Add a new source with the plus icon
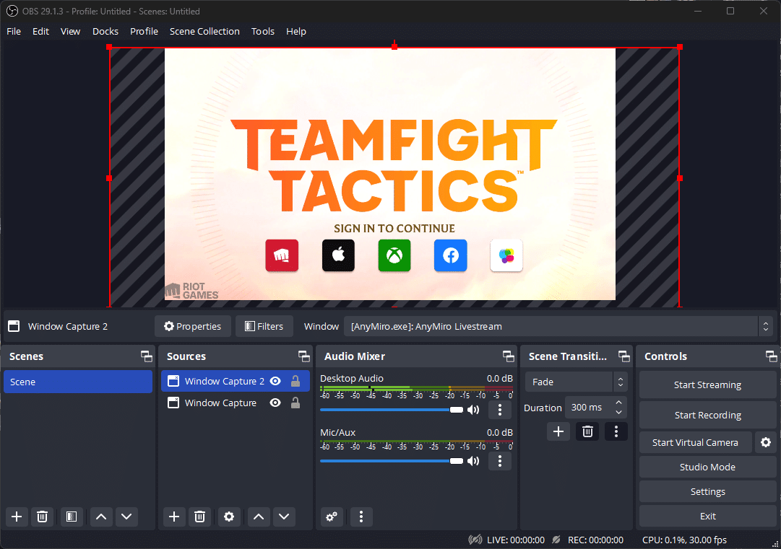Screen dimensions: 781x549 point(174,517)
